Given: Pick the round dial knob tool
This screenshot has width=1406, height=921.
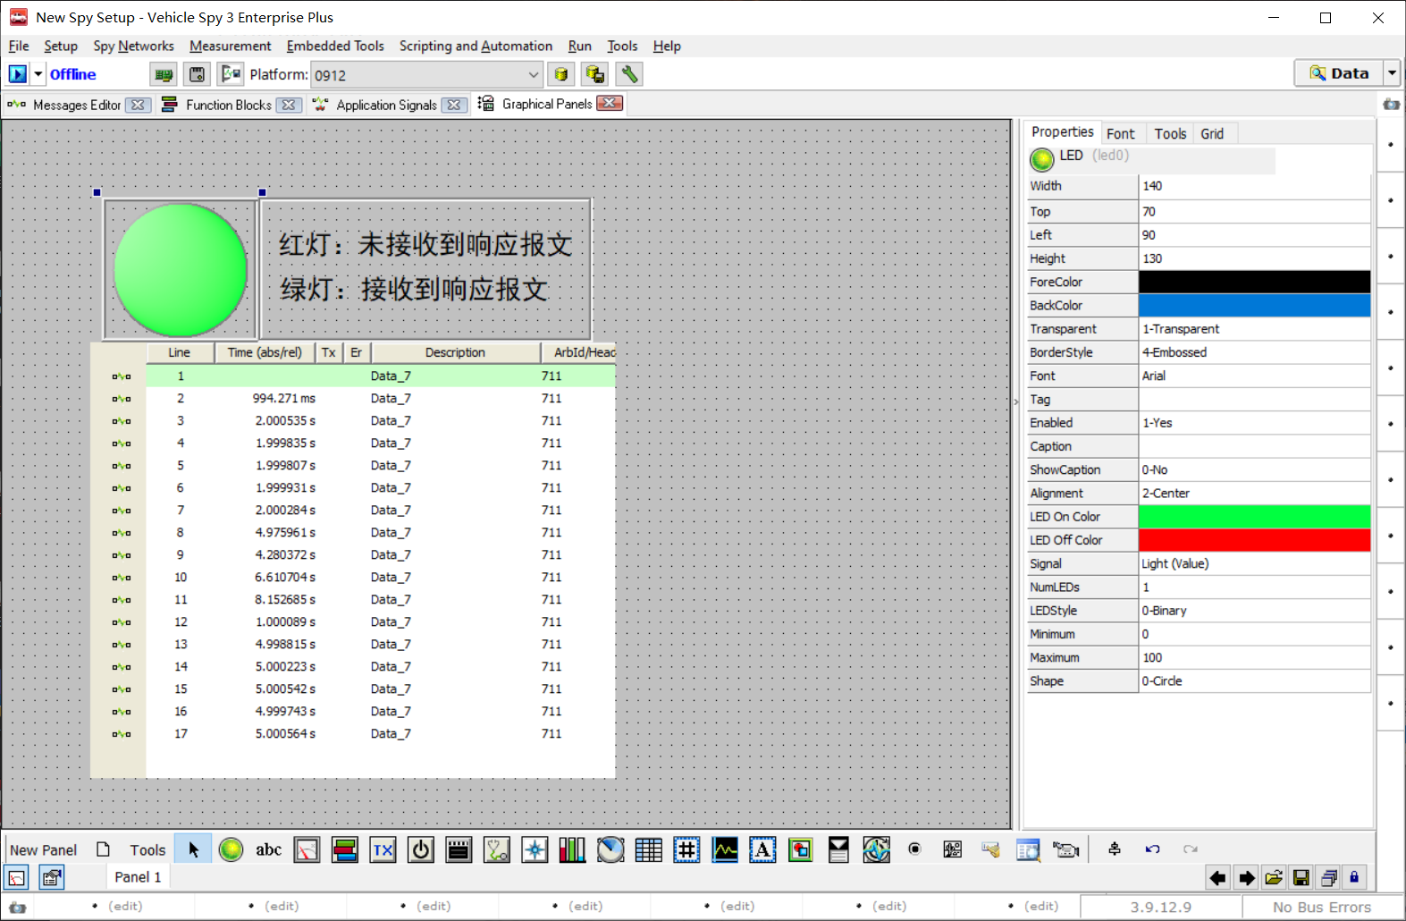Looking at the screenshot, I should click(610, 849).
